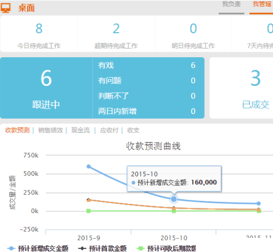This screenshot has width=273, height=252.
Task: Select the 销售绩效 chart tab
Action: [51, 130]
